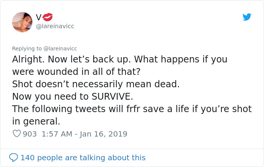
Task: Click the "in general." closing text
Action: tap(36, 121)
